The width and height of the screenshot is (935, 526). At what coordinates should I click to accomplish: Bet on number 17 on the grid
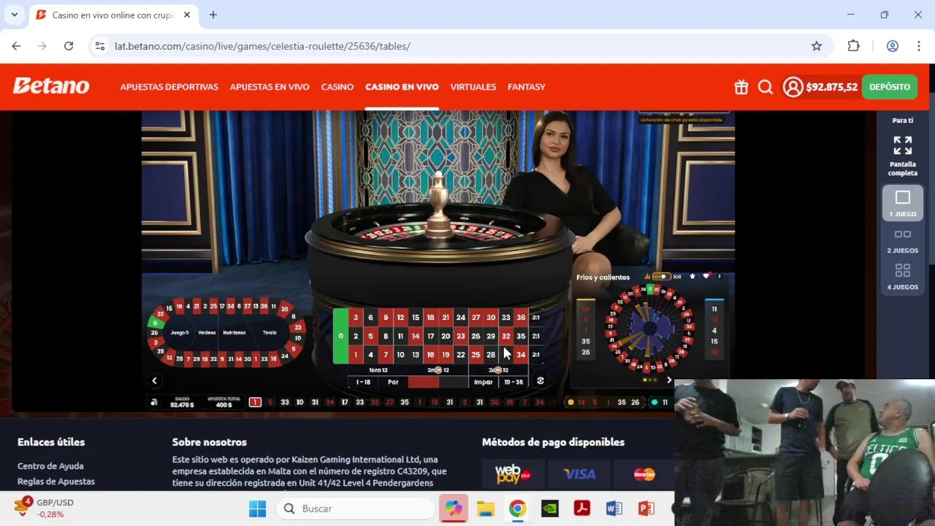pos(431,336)
